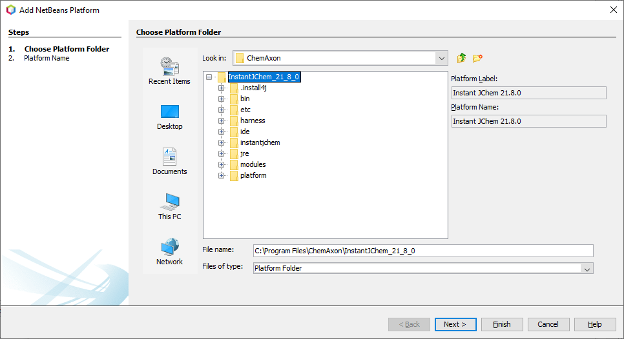The height and width of the screenshot is (339, 624).
Task: Expand the modules folder node
Action: pyautogui.click(x=221, y=164)
